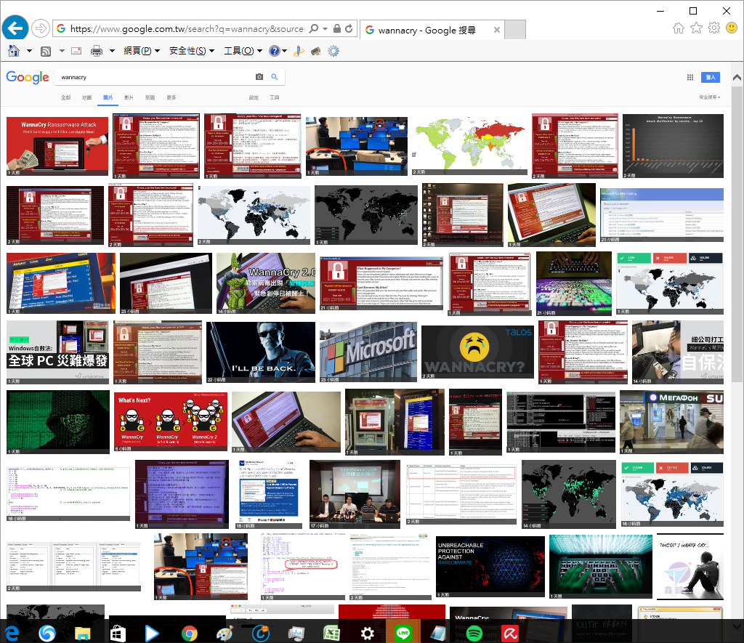This screenshot has width=744, height=643.
Task: Click the Google logo
Action: [x=28, y=77]
